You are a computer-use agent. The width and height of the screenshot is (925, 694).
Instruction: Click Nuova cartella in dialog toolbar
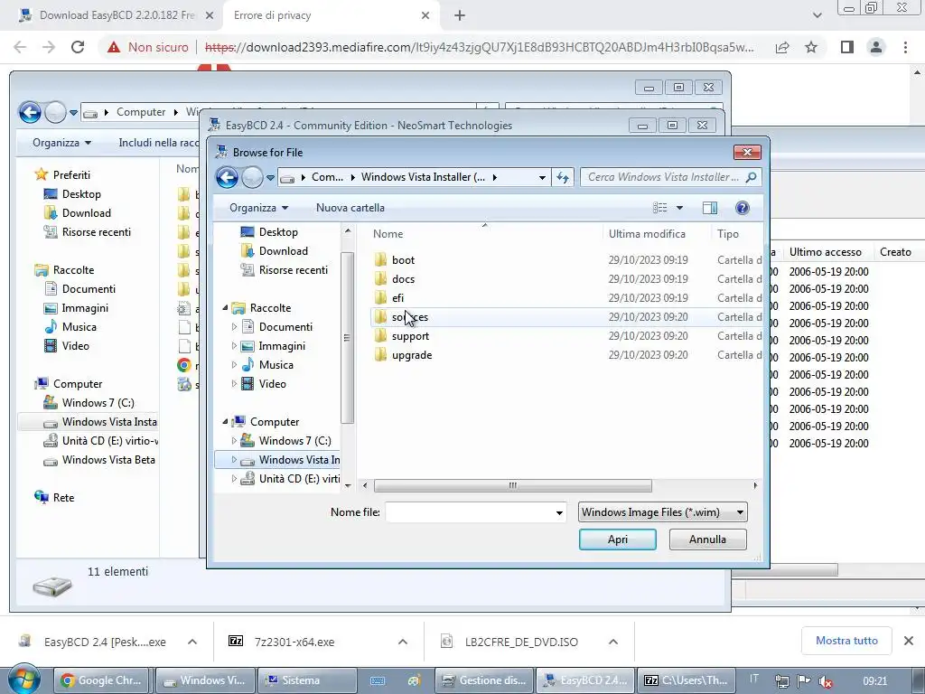pos(350,208)
